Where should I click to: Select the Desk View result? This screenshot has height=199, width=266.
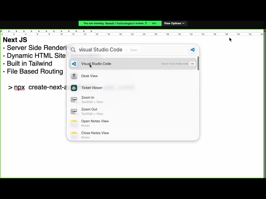[133, 76]
